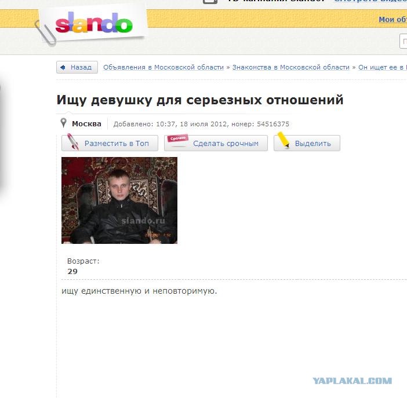Click the location pin icon near Москва

pos(63,123)
